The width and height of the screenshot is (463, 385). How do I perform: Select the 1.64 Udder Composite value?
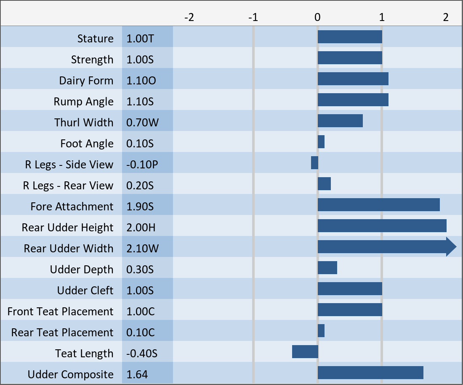(x=137, y=375)
